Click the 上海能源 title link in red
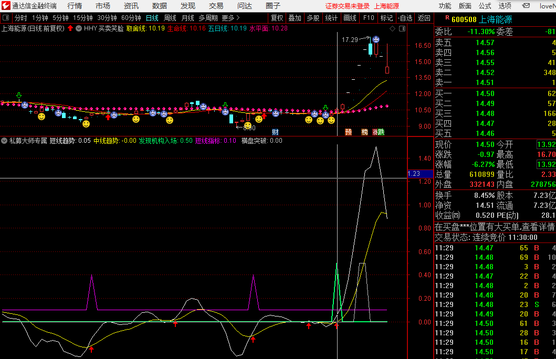This screenshot has height=359, width=556. point(386,6)
